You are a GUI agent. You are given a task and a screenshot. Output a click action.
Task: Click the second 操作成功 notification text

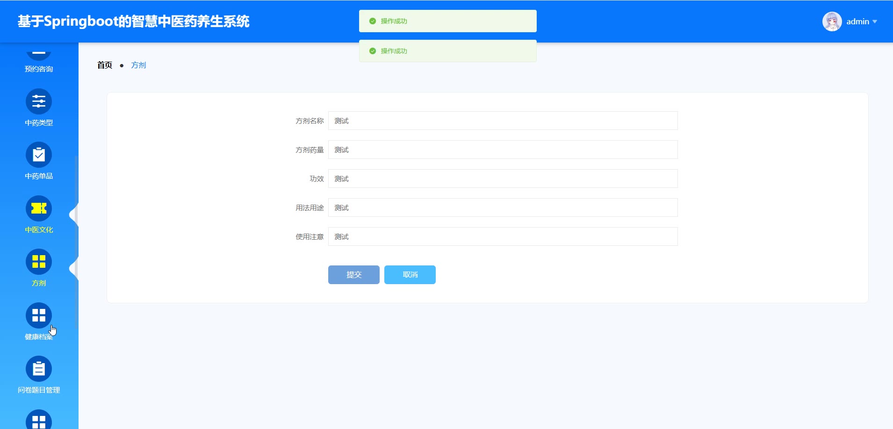point(394,51)
